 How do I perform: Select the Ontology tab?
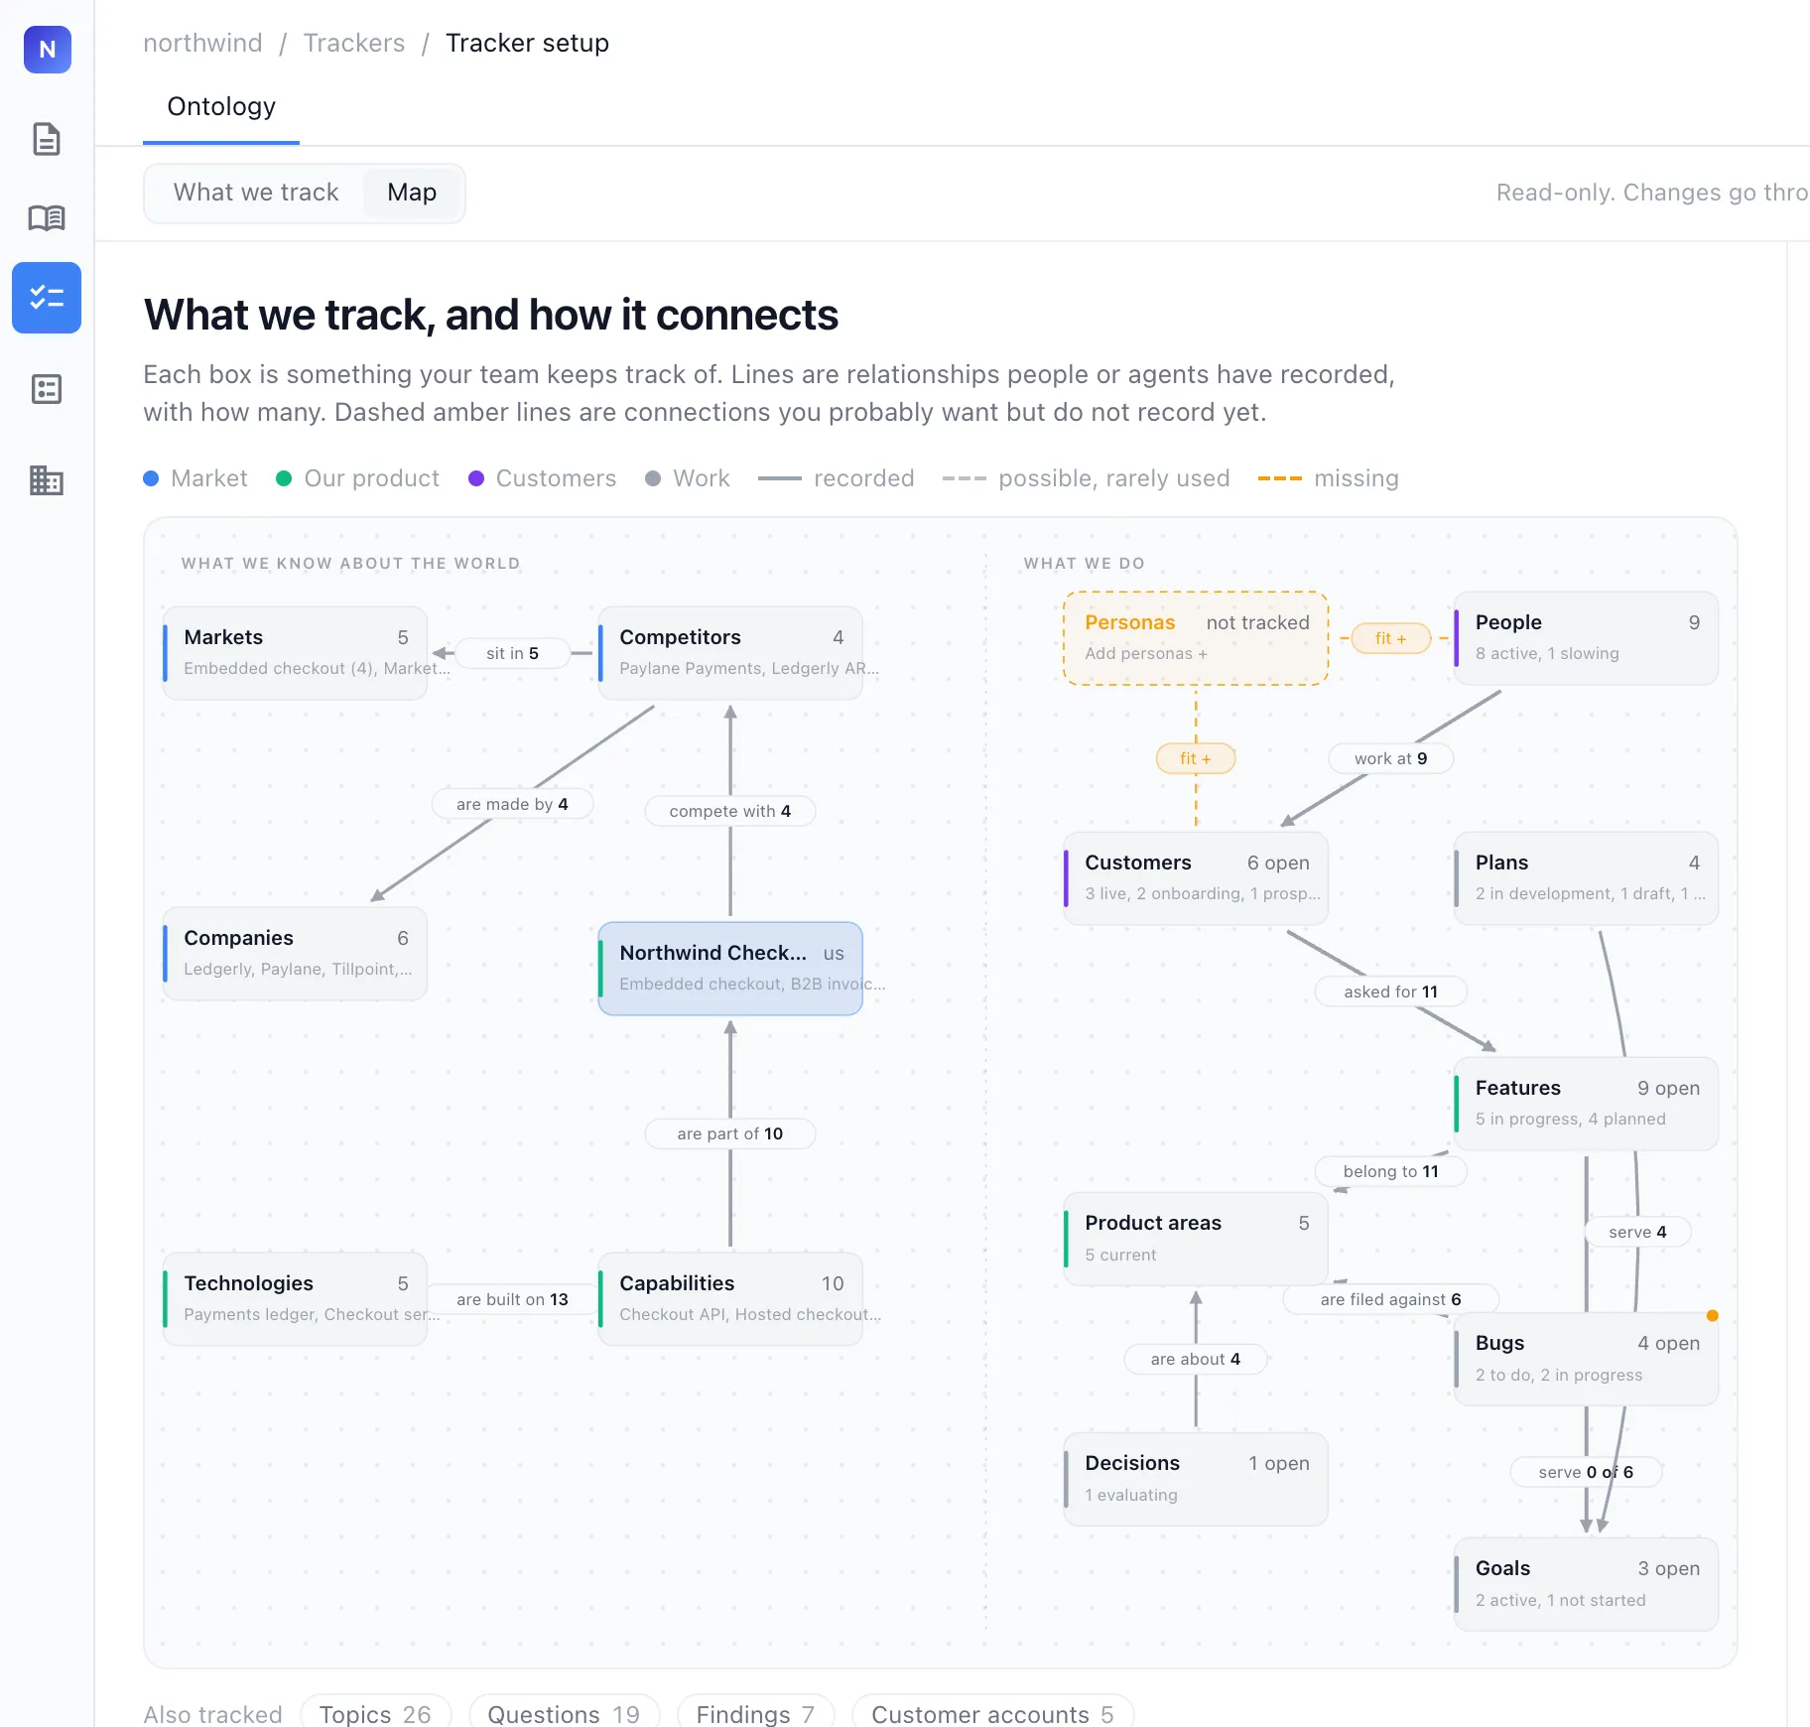point(221,107)
